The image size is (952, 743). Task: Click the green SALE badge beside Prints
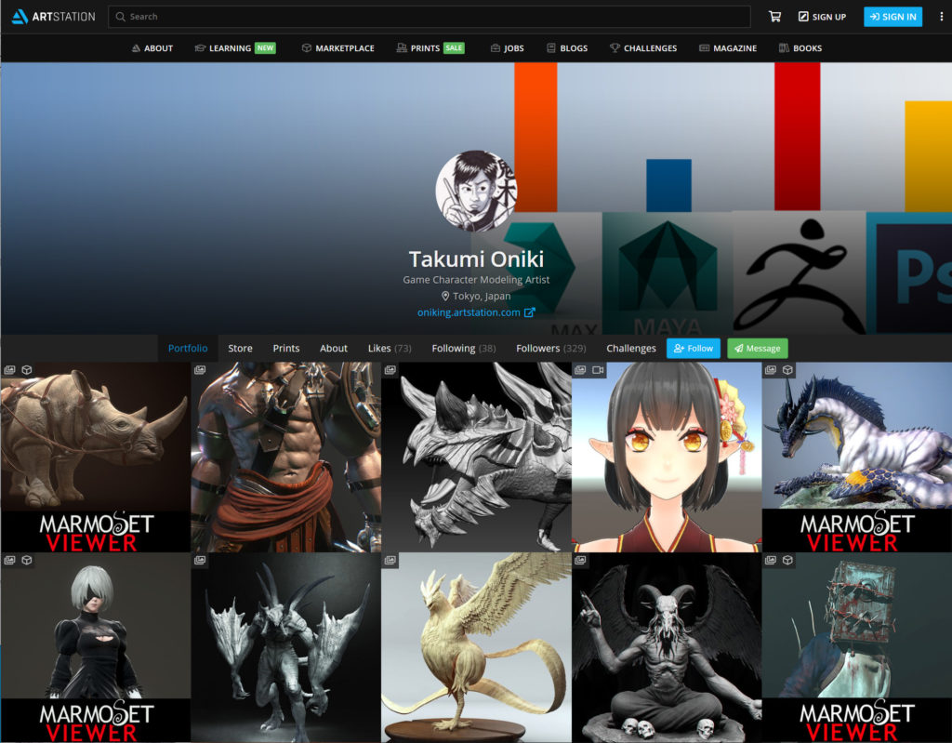click(454, 48)
